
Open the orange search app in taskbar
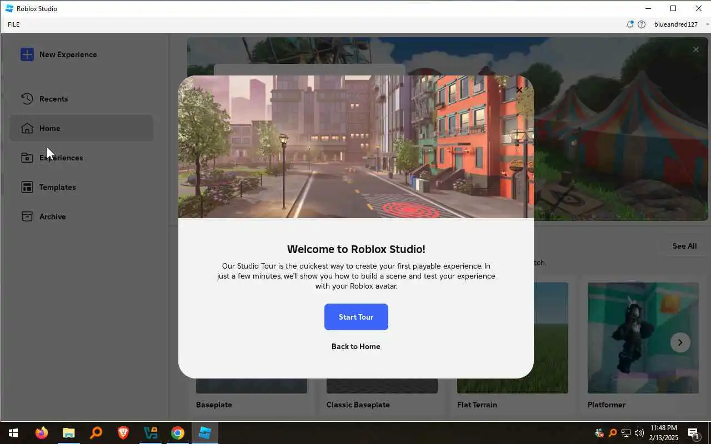tap(96, 433)
